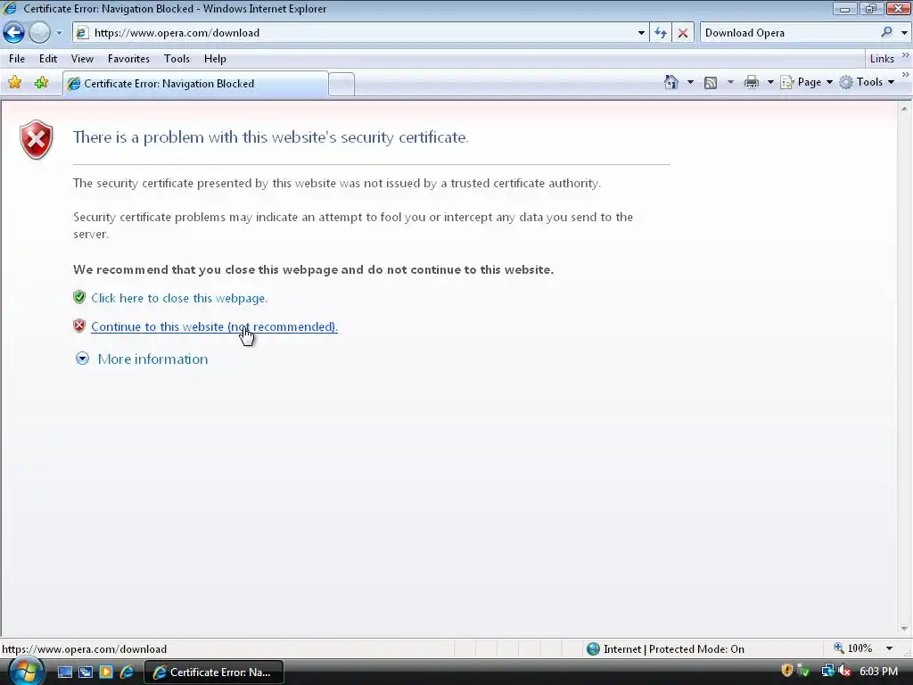Click the Links toolbar label
Screen dimensions: 913x685
tap(882, 59)
